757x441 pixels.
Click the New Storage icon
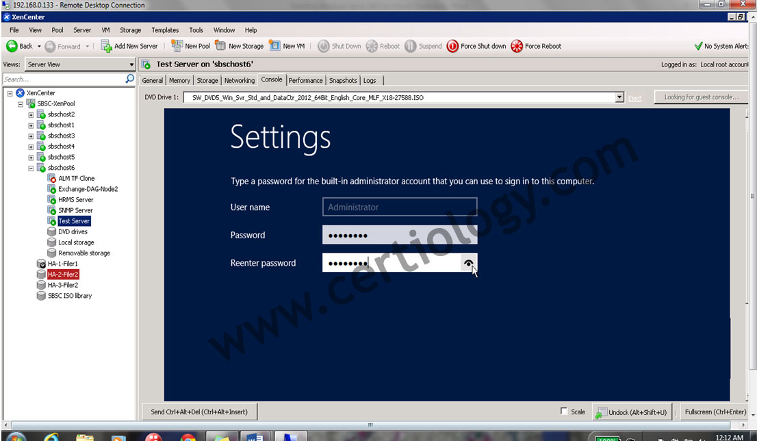click(x=220, y=46)
